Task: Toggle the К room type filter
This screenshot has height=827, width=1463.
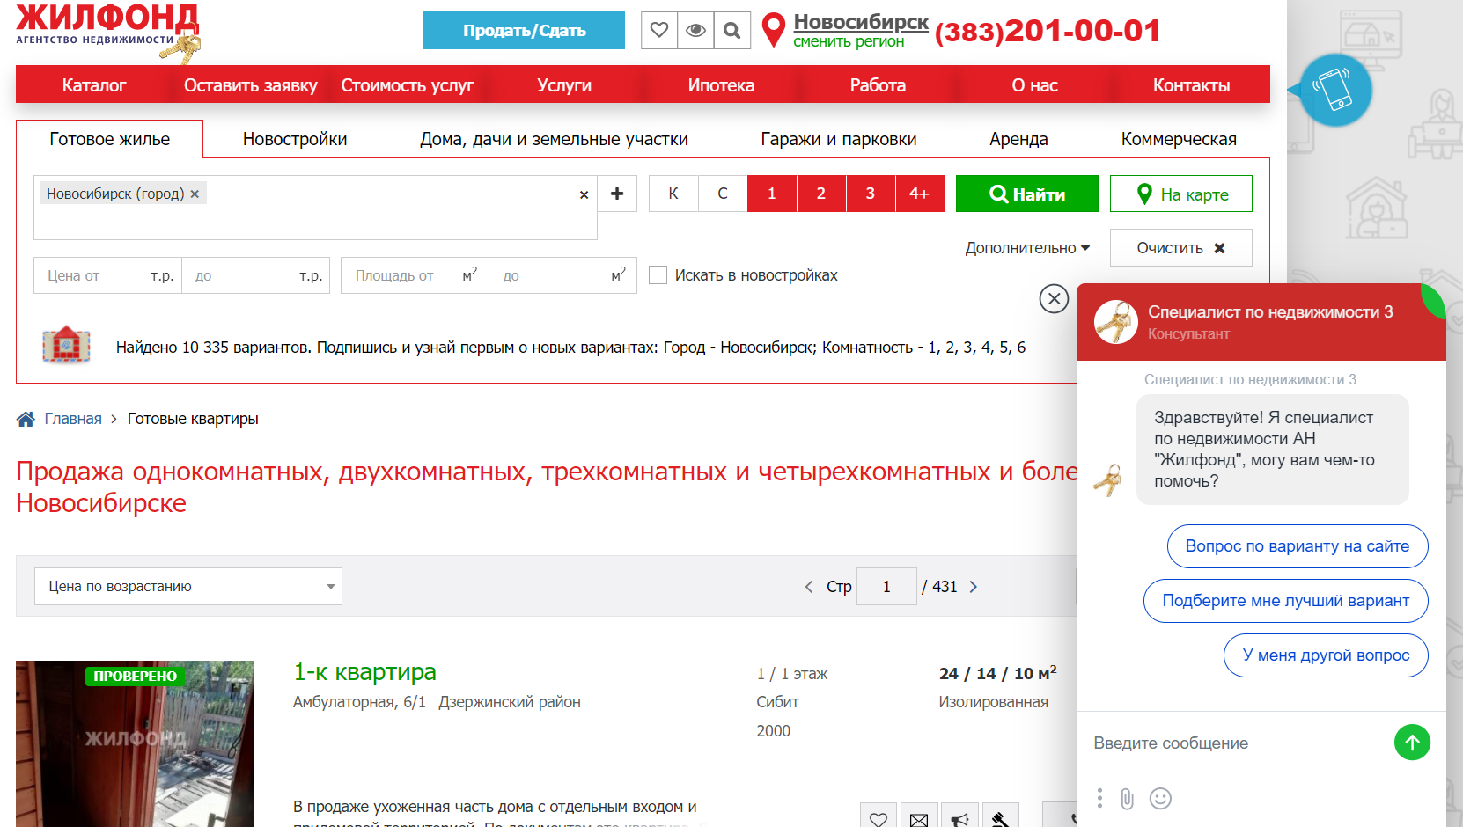Action: tap(673, 194)
